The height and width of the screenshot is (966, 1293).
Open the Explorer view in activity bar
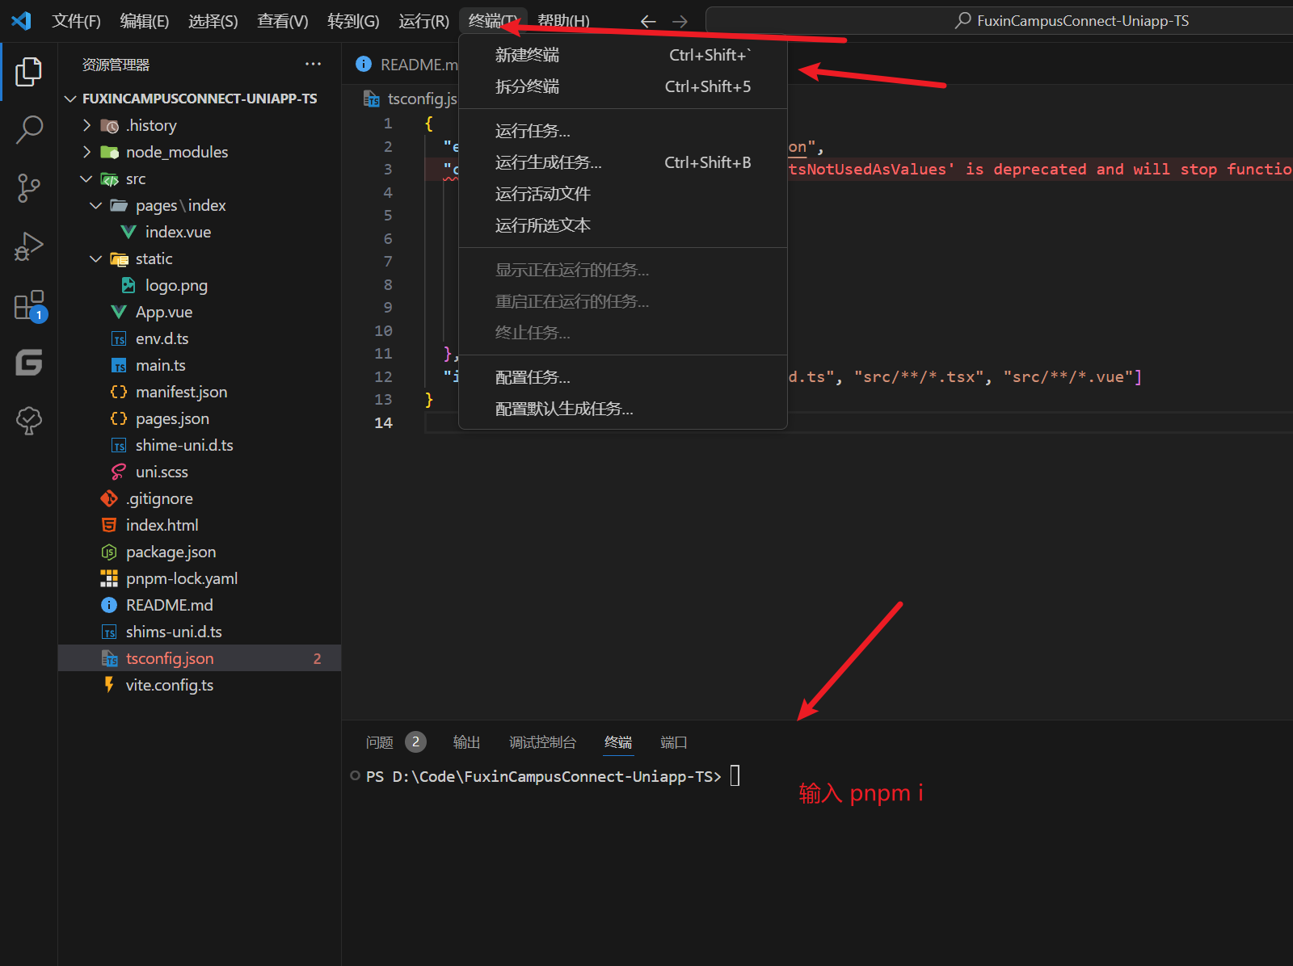coord(29,72)
